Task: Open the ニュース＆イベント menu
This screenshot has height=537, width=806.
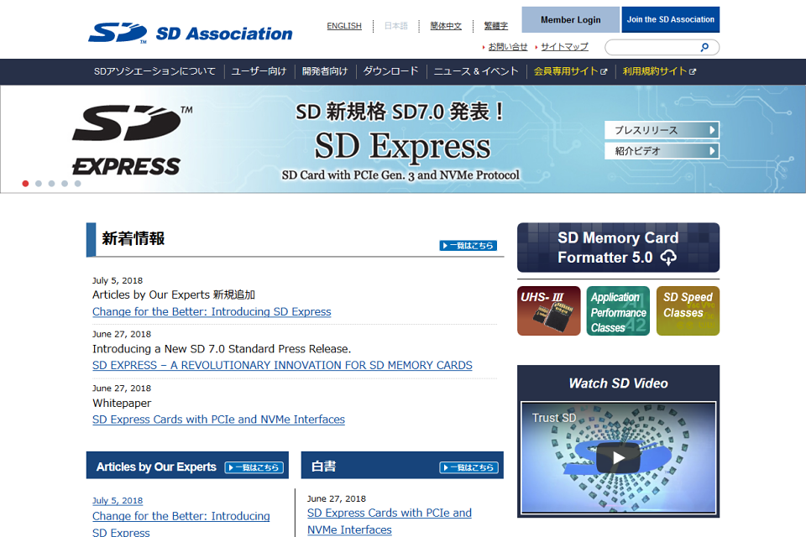Action: tap(476, 71)
